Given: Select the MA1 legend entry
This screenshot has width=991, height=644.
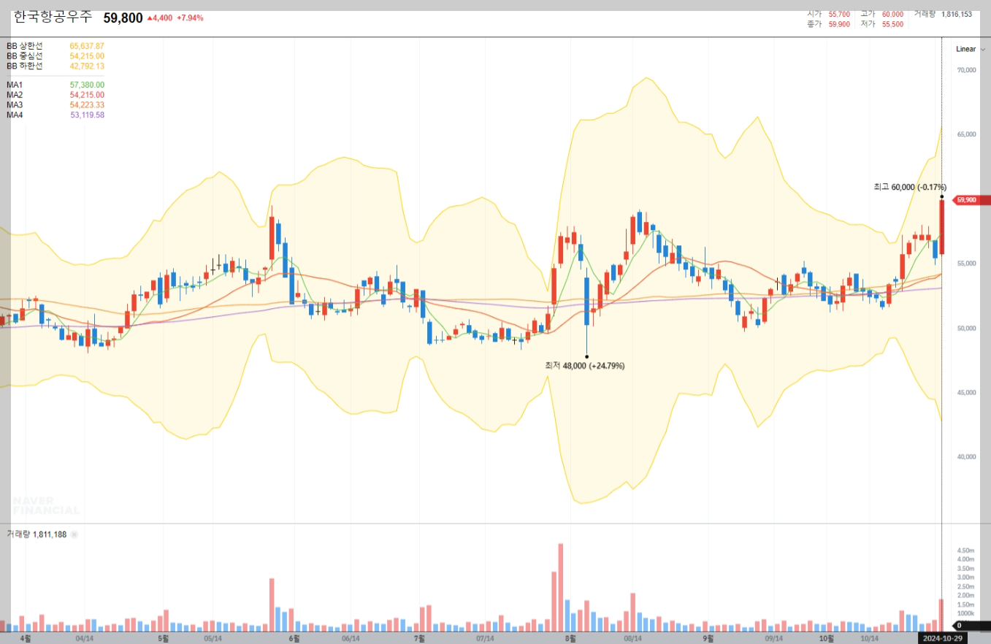Looking at the screenshot, I should 56,85.
